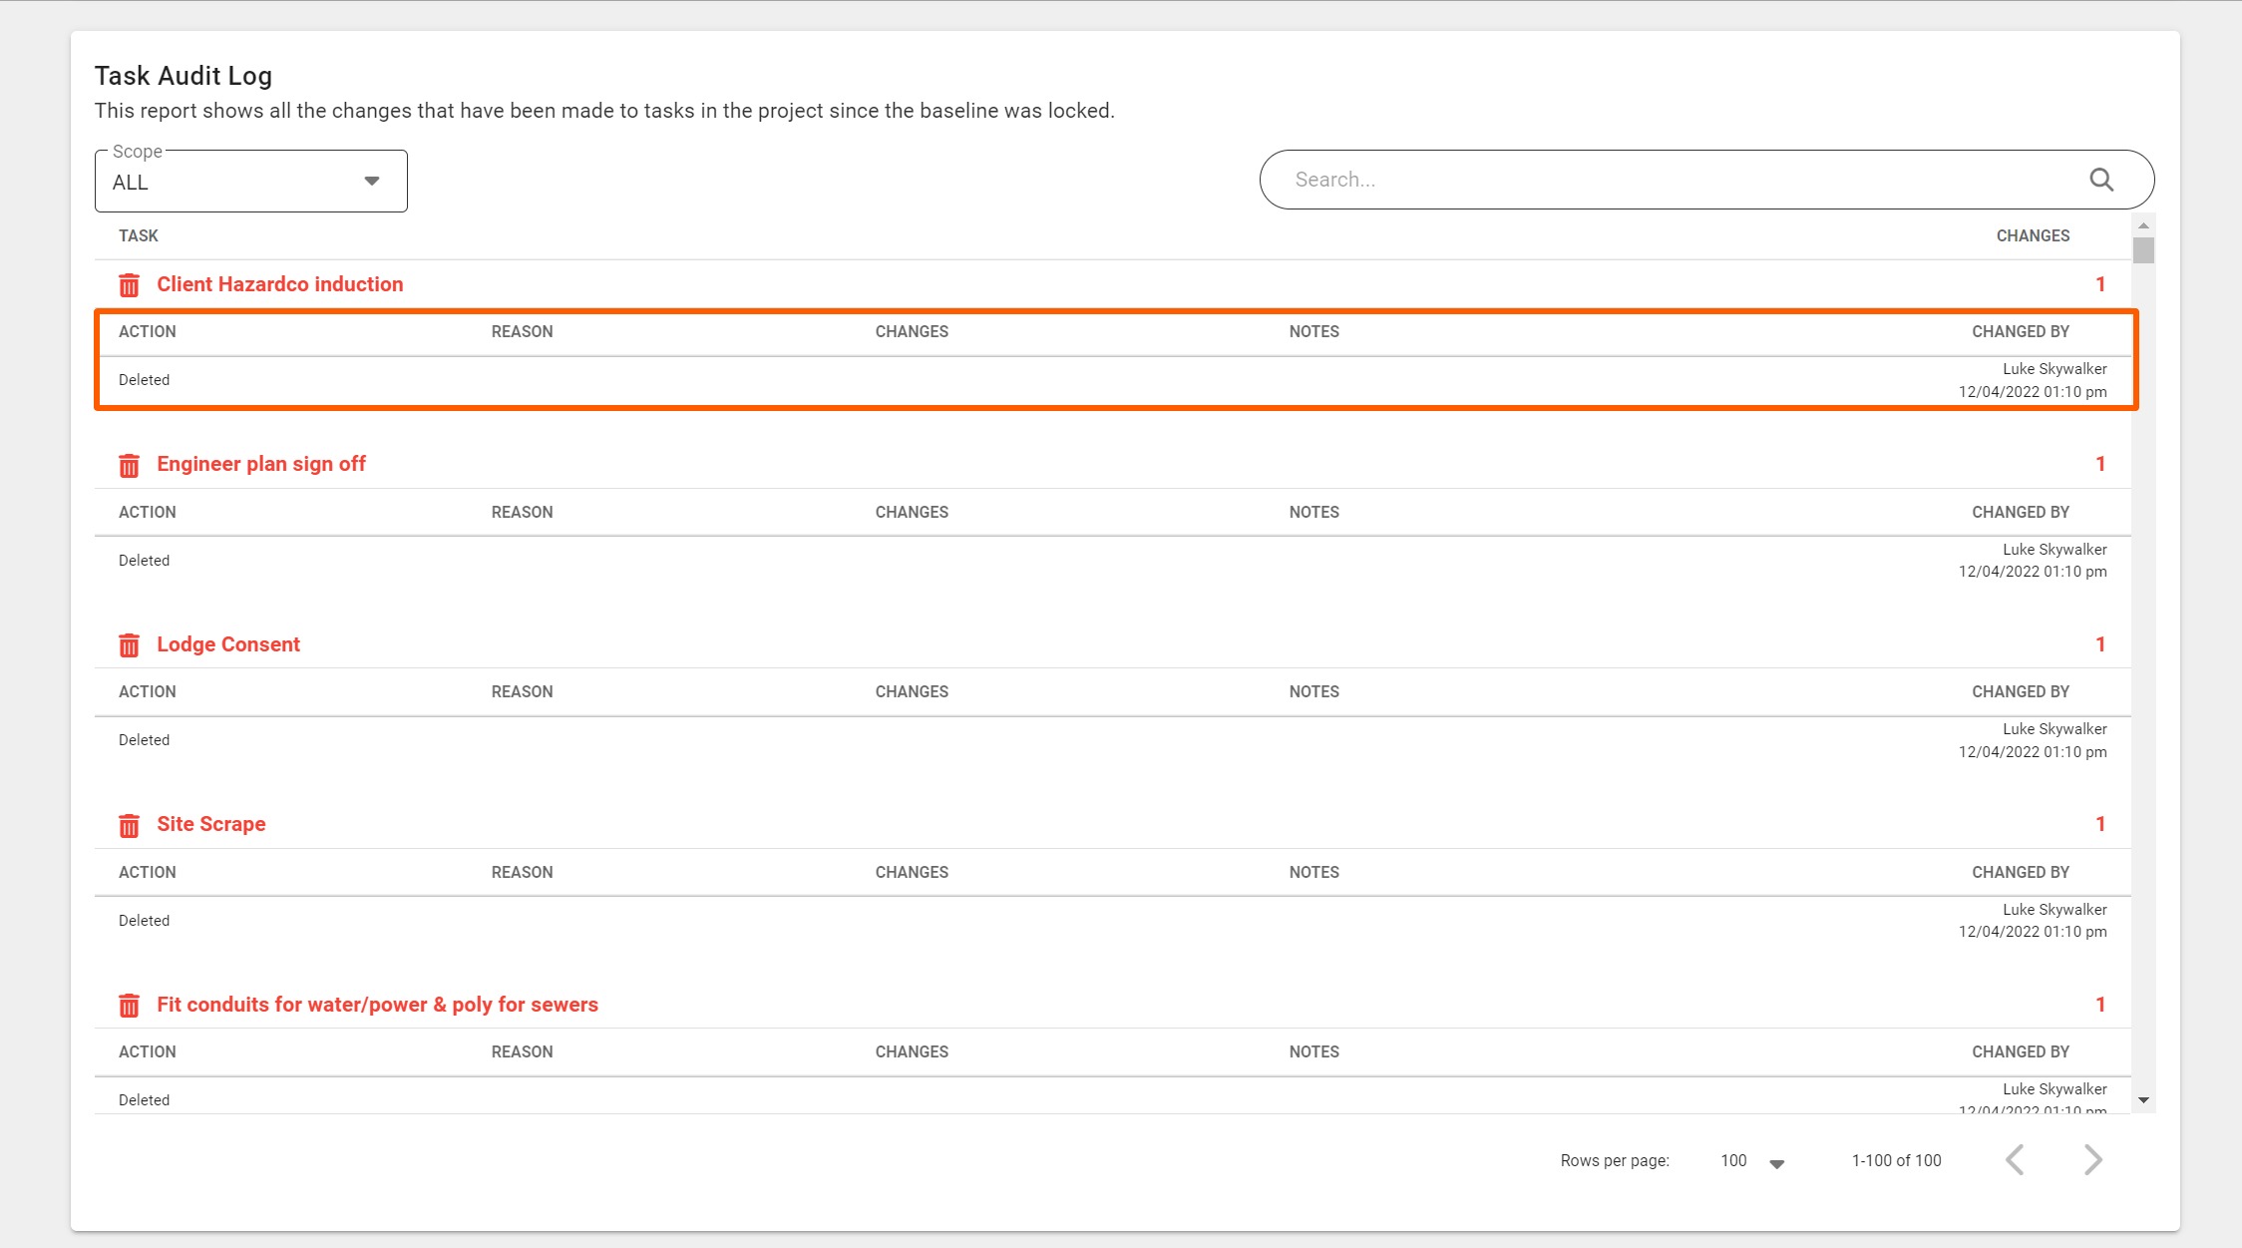2242x1248 pixels.
Task: Open Site Scrape task link
Action: coord(210,824)
